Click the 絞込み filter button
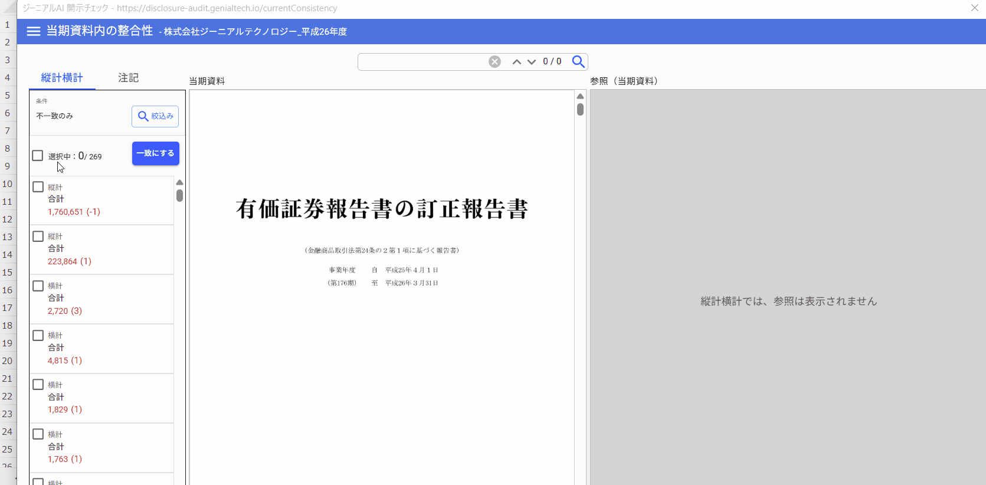 [x=155, y=116]
